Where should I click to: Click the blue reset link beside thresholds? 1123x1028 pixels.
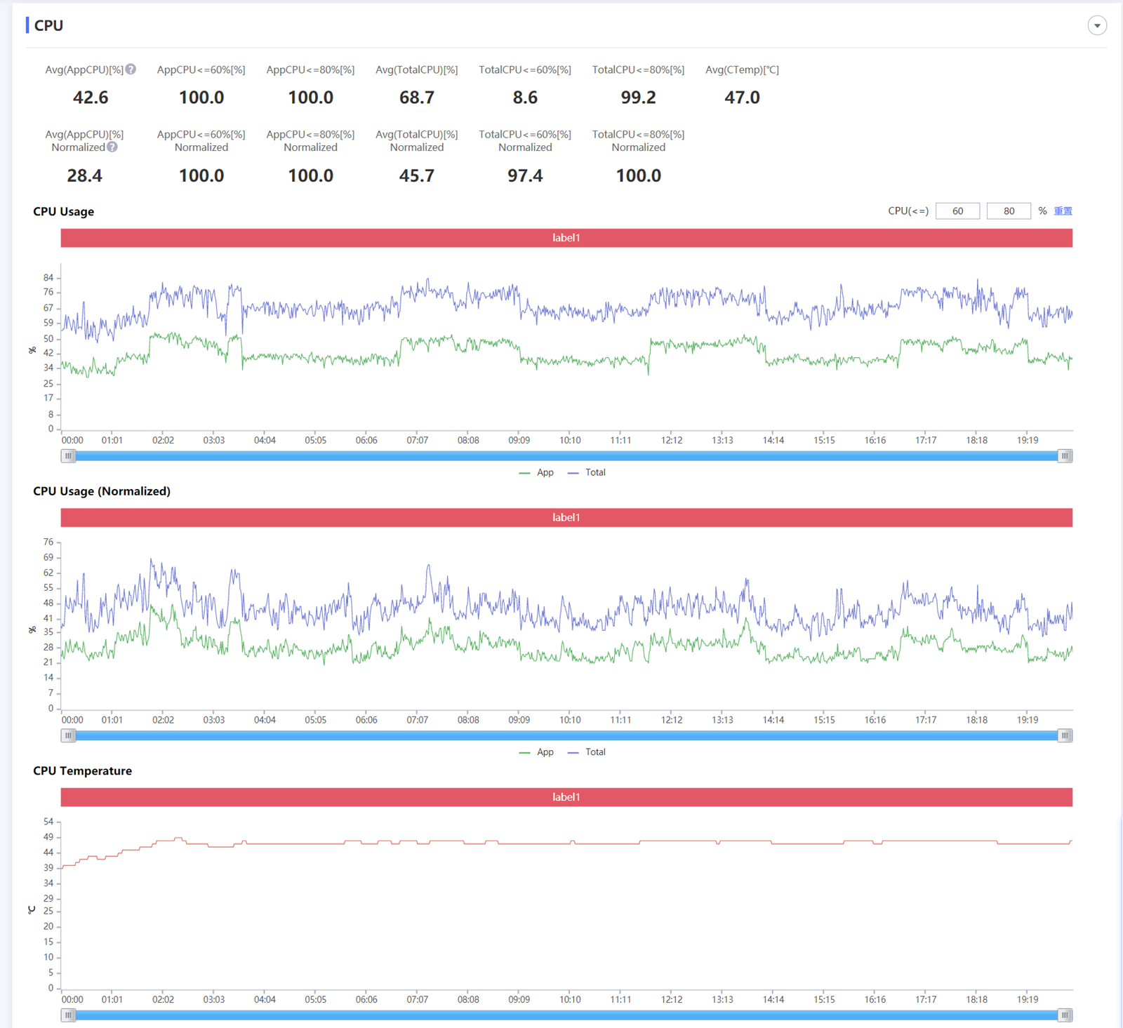tap(1063, 211)
